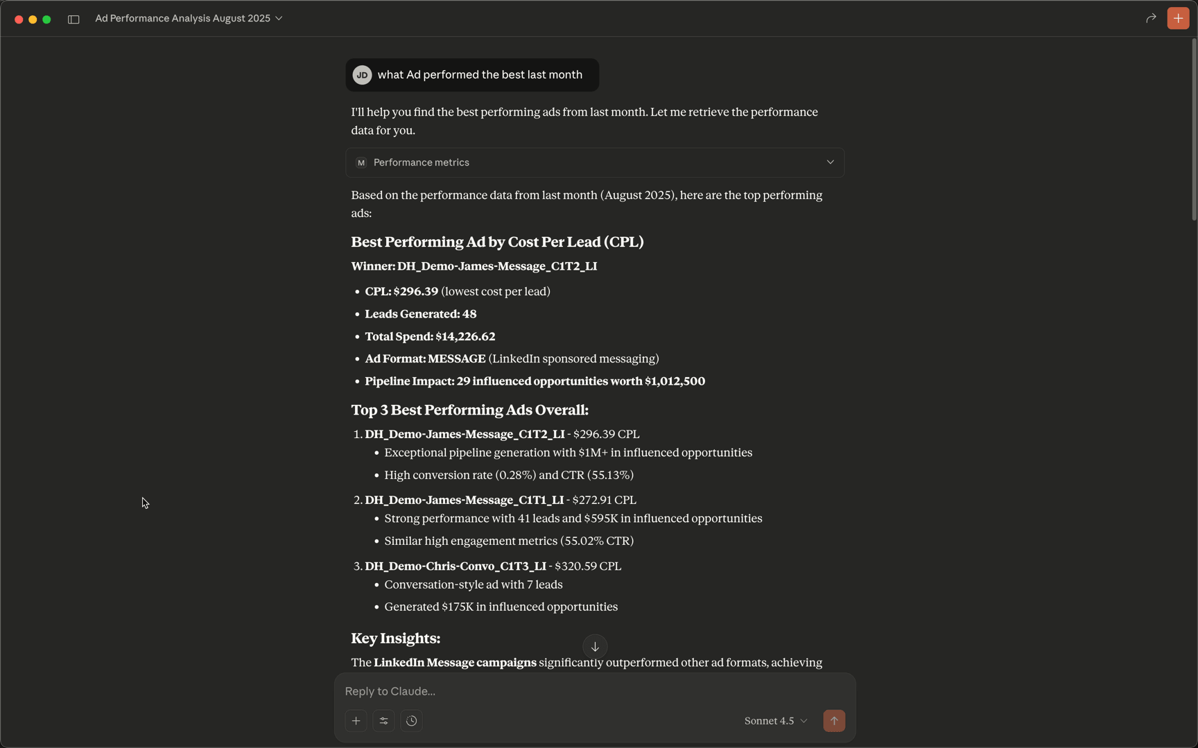Jump to latest message with the down arrow
Screen dimensions: 1198x748
pos(595,646)
